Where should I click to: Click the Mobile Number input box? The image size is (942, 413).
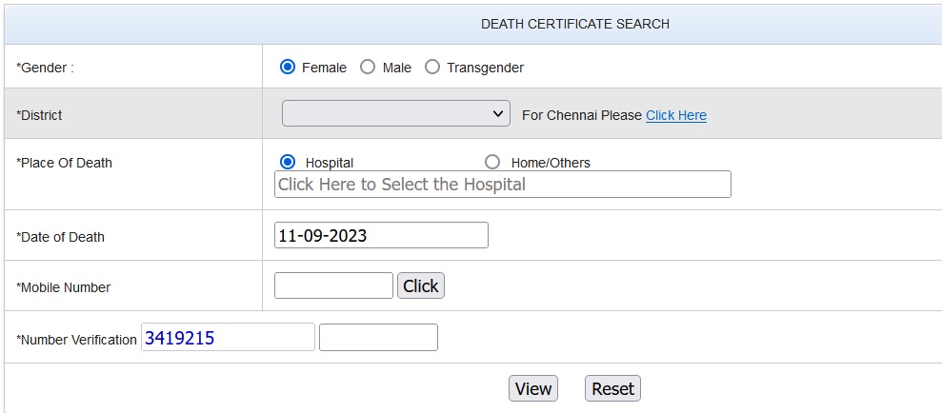[333, 285]
